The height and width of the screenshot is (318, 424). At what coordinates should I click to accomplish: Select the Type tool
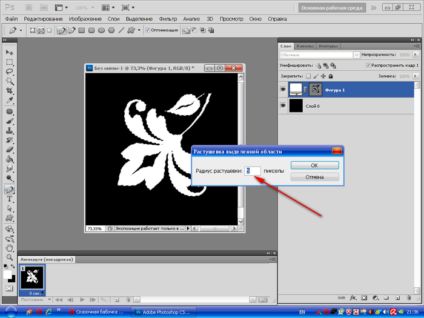(10, 199)
